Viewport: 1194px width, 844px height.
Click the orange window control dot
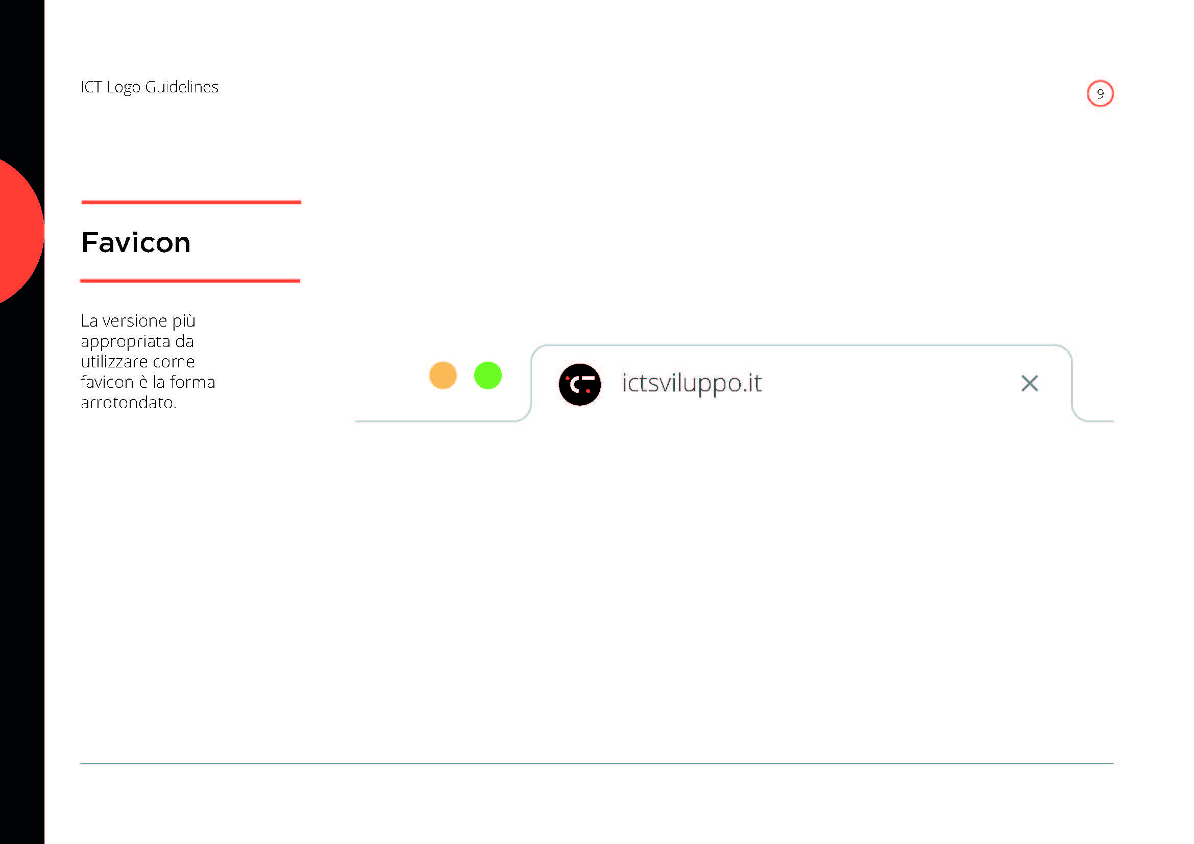click(x=443, y=375)
